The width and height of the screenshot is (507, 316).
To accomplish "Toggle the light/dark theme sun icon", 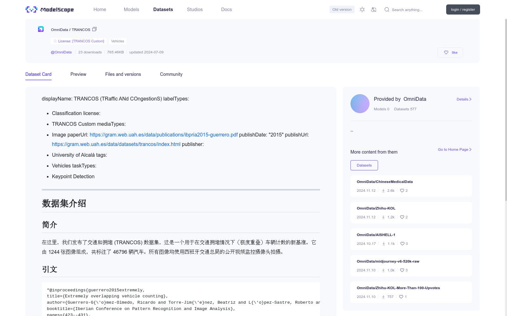I will 362,9.
